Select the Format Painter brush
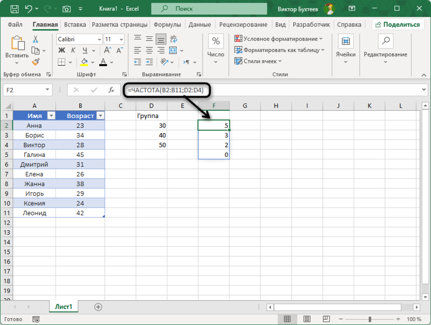Image resolution: width=431 pixels, height=325 pixels. pos(36,62)
